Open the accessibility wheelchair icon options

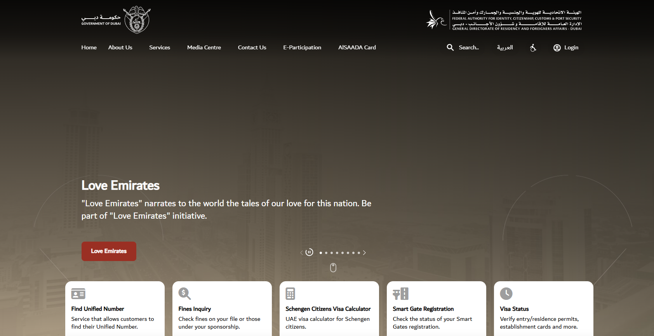533,47
